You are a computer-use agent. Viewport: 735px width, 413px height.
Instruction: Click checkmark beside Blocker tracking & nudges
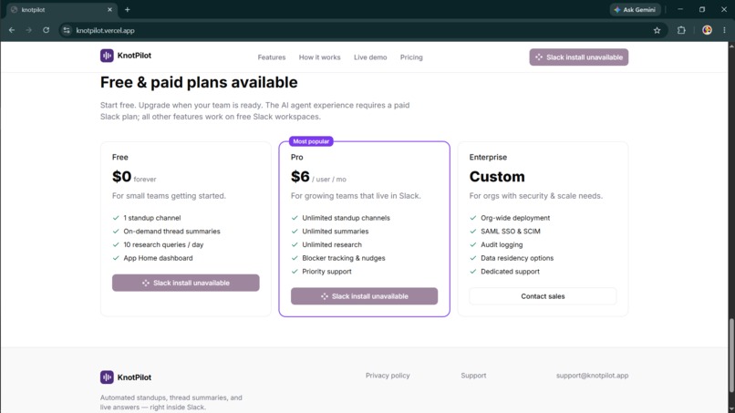295,258
